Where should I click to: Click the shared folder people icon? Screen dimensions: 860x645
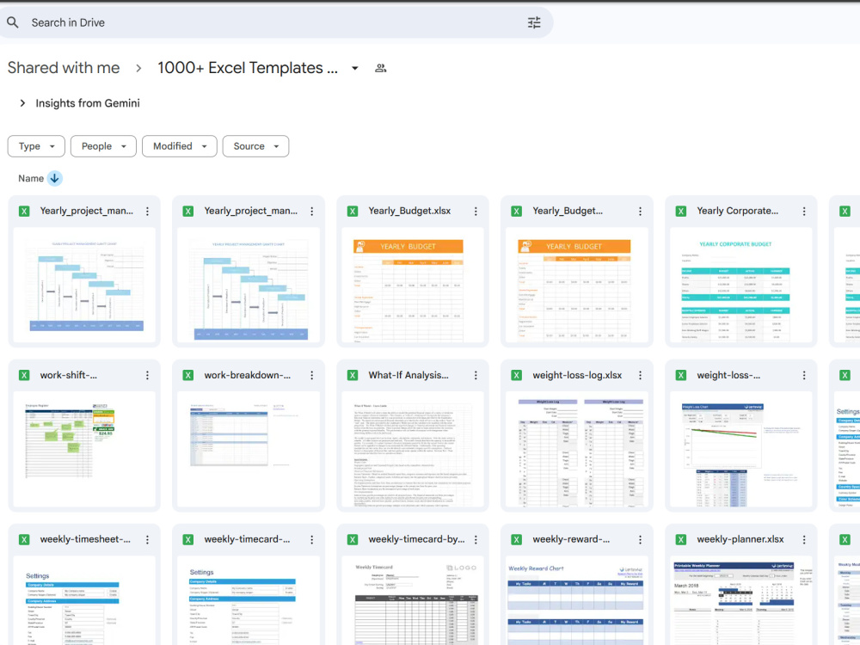pos(381,68)
